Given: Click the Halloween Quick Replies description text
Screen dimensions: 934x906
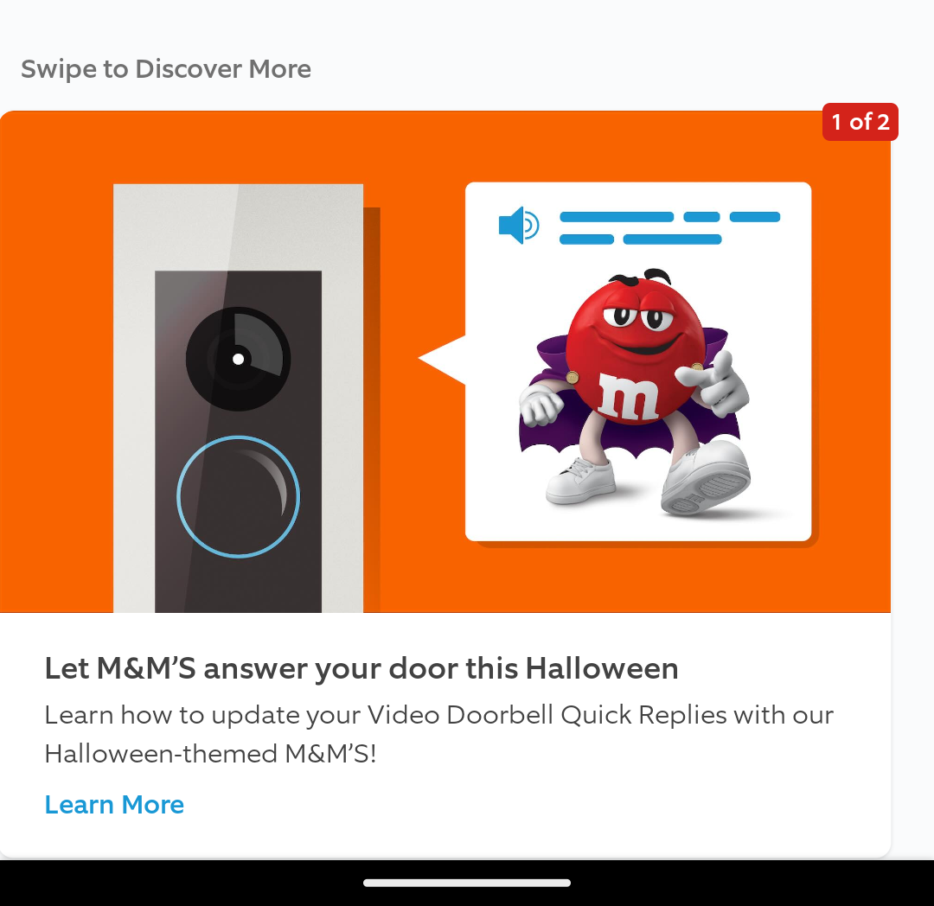Looking at the screenshot, I should 439,734.
